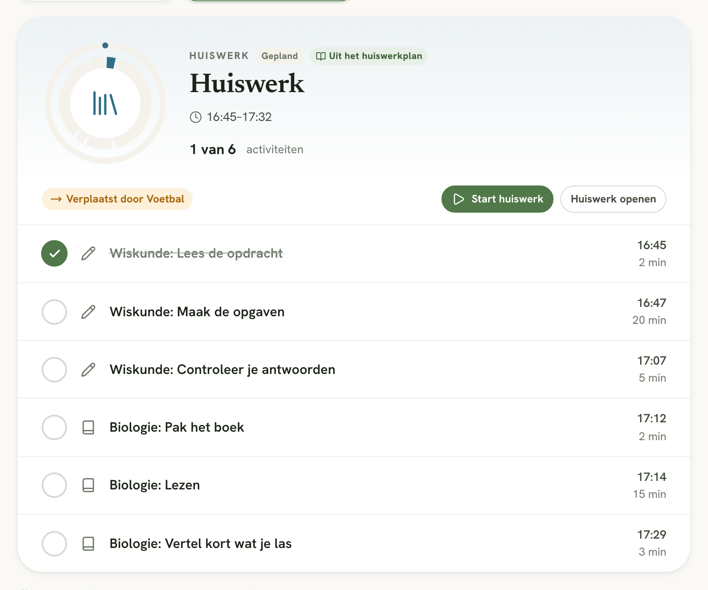Click the open-book icon in huiswerkplan badge

coord(321,56)
